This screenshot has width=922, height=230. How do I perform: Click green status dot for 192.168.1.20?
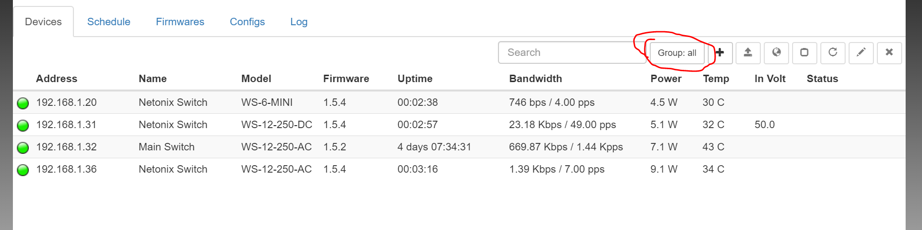pyautogui.click(x=23, y=103)
